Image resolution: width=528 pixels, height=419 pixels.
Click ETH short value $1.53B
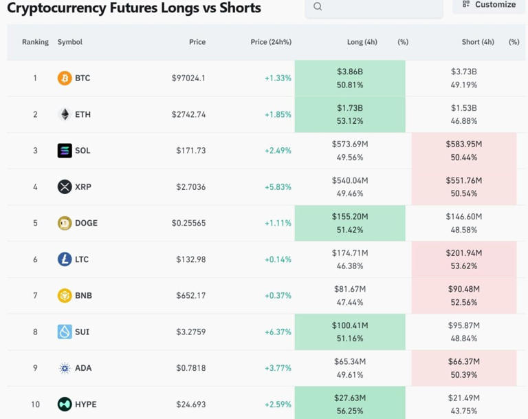click(464, 108)
